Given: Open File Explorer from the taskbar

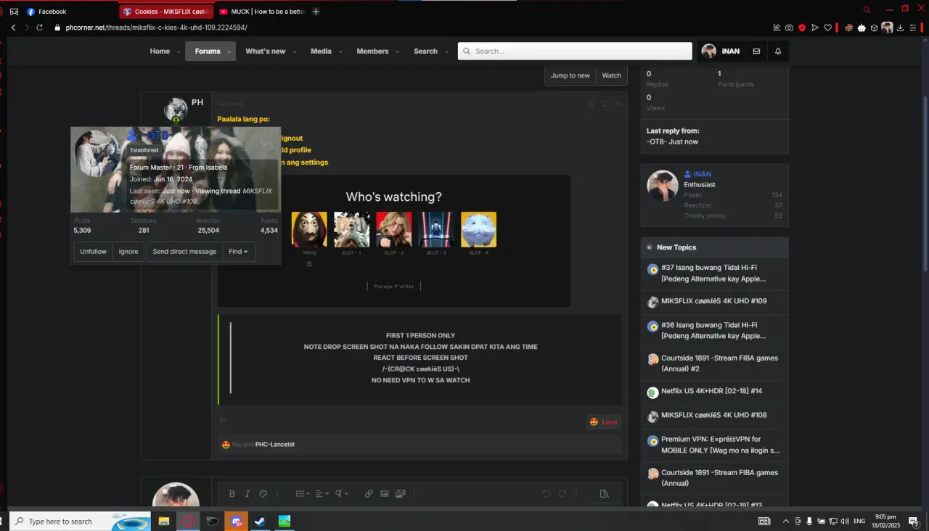Looking at the screenshot, I should 164,521.
